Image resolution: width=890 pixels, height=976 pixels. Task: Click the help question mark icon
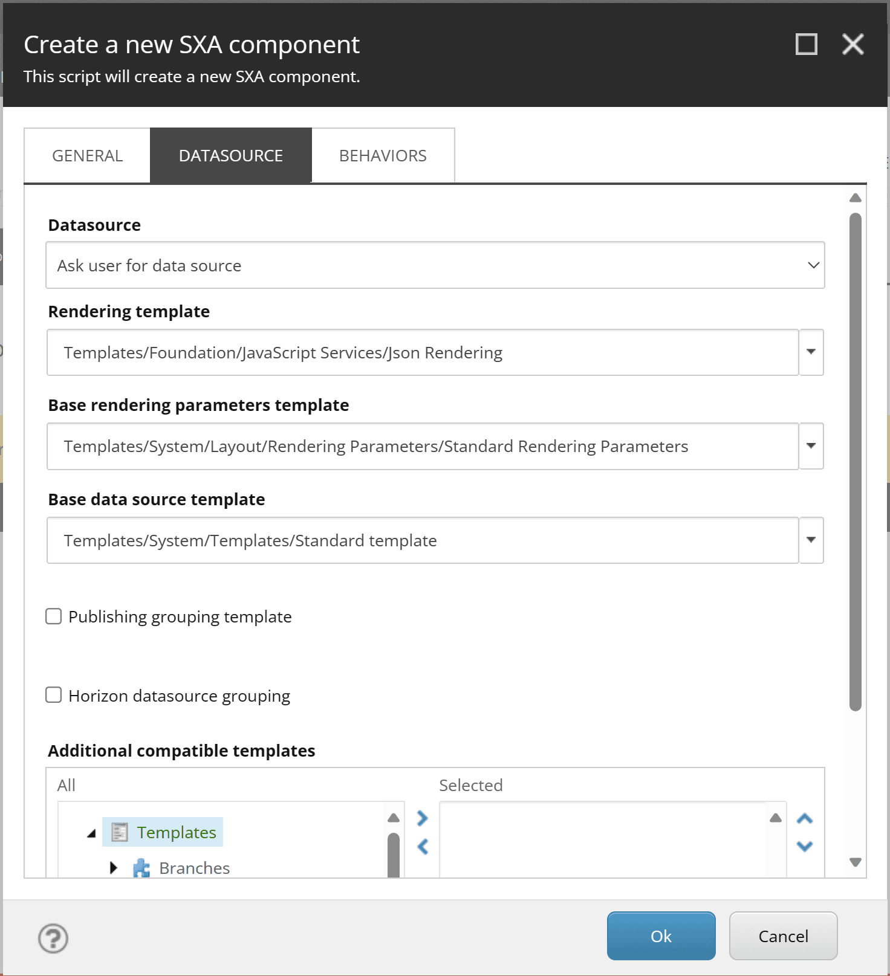[x=53, y=938]
